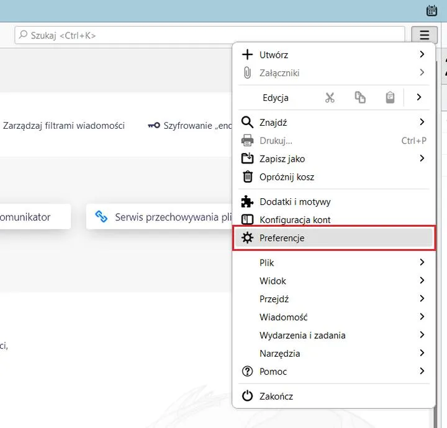Open the Plik submenu

[334, 263]
